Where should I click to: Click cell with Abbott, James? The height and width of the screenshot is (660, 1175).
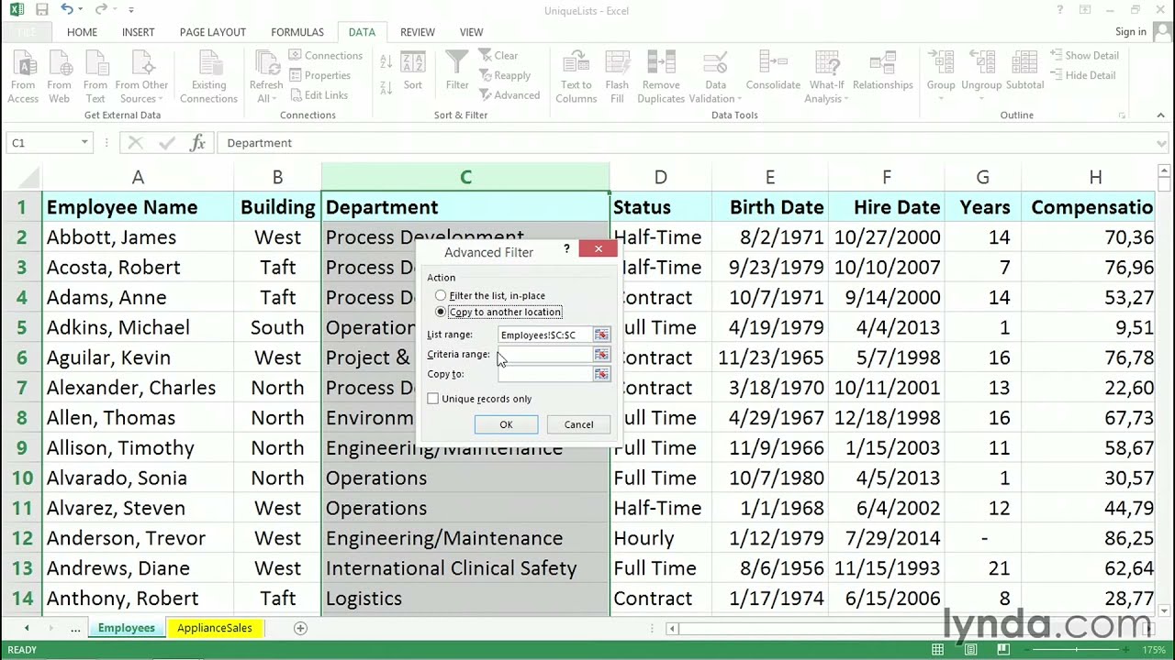(138, 237)
